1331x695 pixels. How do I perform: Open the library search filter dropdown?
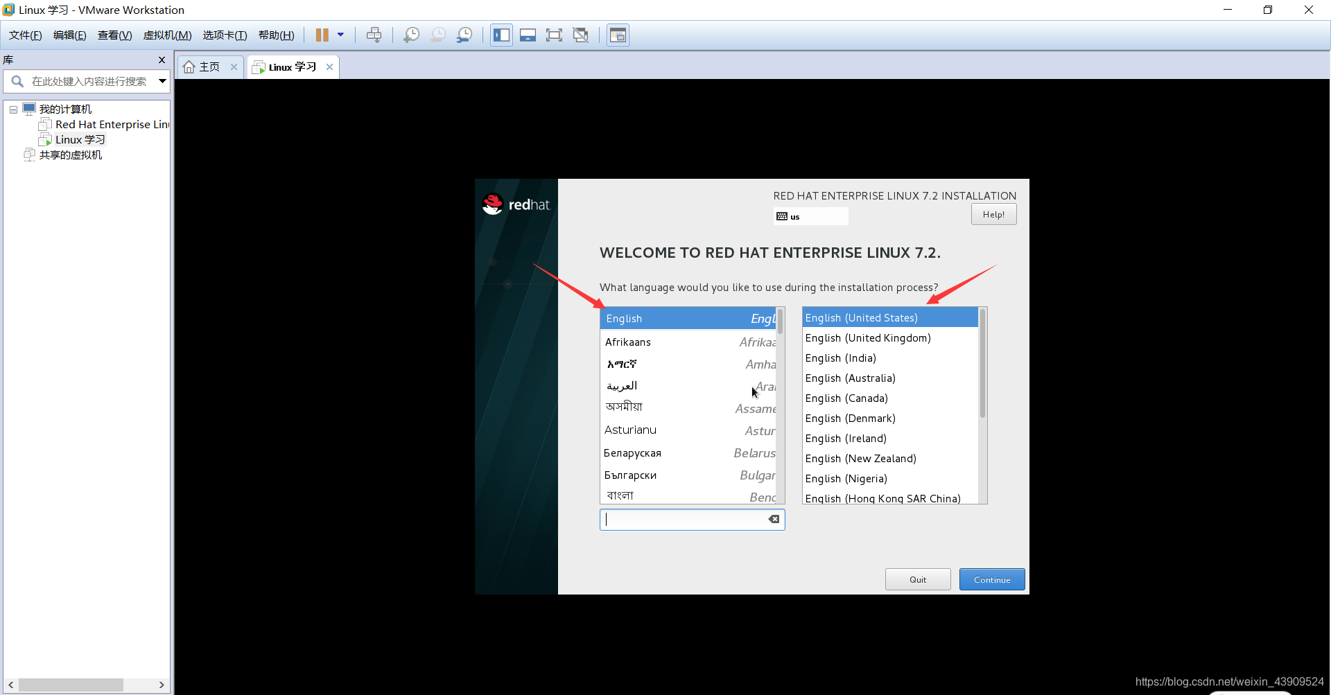162,82
